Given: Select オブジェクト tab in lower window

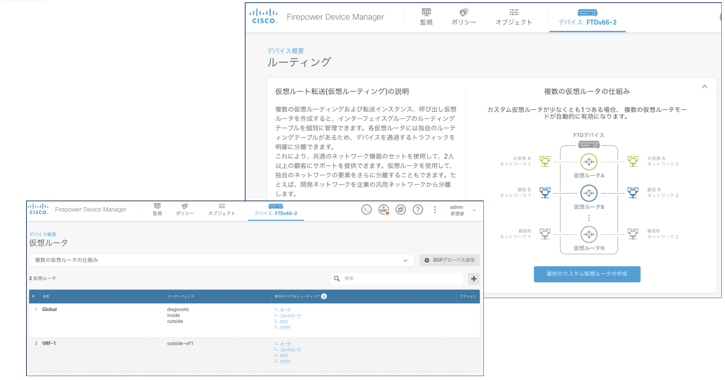Looking at the screenshot, I should click(221, 209).
